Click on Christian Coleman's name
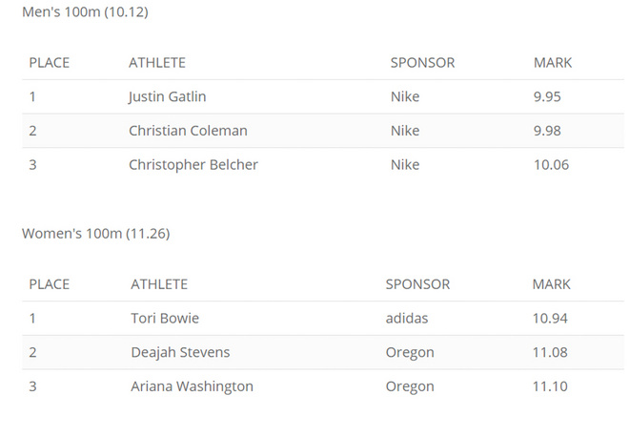This screenshot has height=437, width=629. tap(188, 131)
